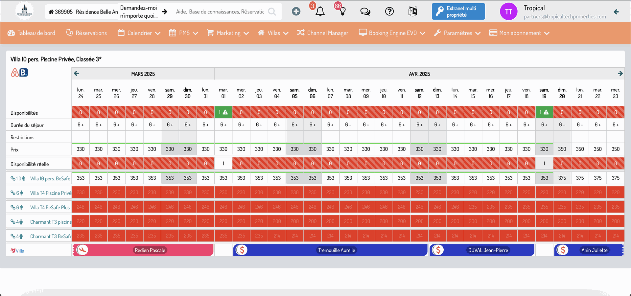The width and height of the screenshot is (631, 296).
Task: Open Tableau de bord
Action: pyautogui.click(x=32, y=33)
